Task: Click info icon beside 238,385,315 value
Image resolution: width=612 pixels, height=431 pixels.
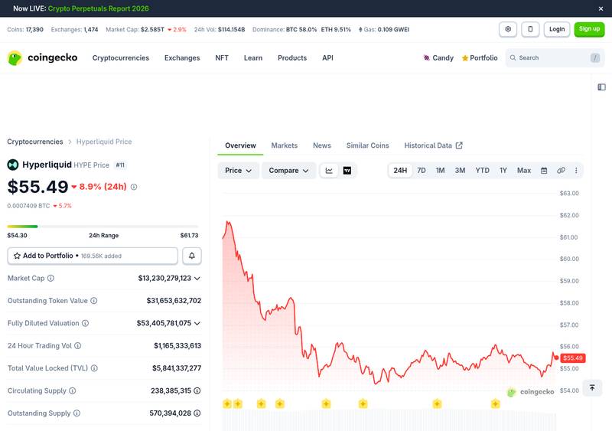Action: click(x=197, y=390)
